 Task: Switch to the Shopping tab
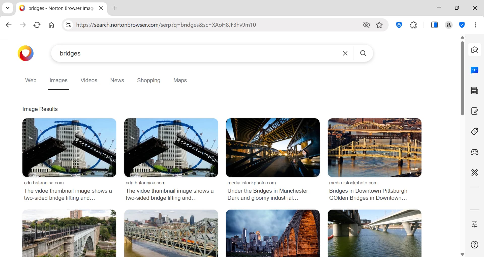148,80
